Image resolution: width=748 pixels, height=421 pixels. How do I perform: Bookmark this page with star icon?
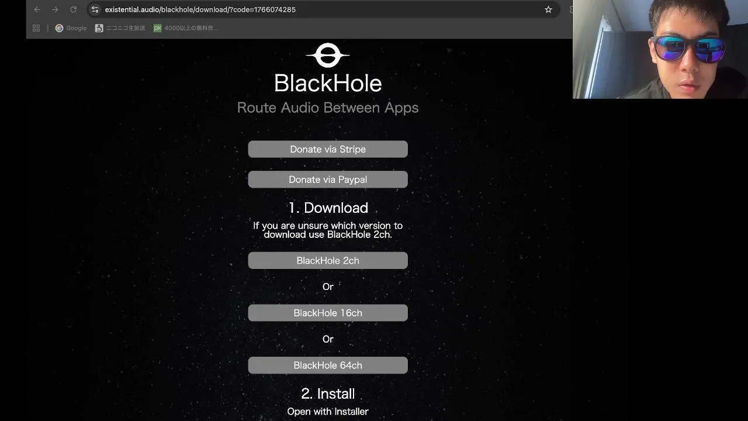(x=548, y=9)
